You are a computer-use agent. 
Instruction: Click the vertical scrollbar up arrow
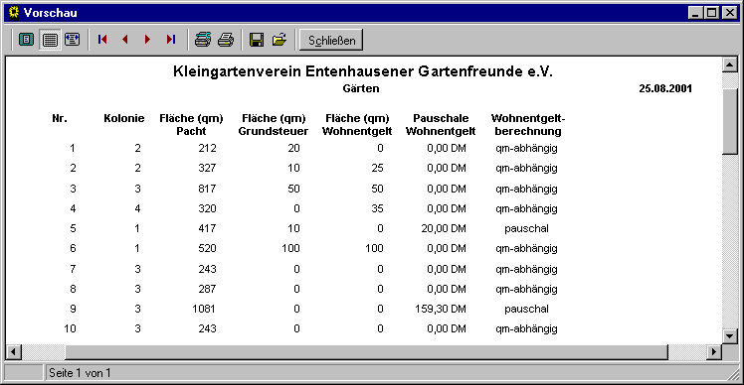click(x=729, y=64)
